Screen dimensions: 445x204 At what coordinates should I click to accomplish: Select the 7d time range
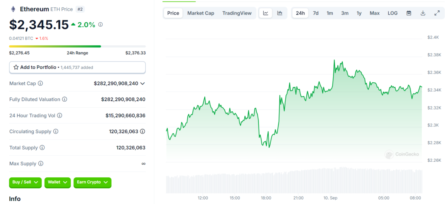coord(316,13)
